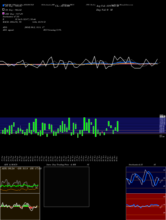This screenshot has height=220, width=166.
Task: Click the 'BUY Growing @ 8%' signal text
Action: pyautogui.click(x=52, y=30)
